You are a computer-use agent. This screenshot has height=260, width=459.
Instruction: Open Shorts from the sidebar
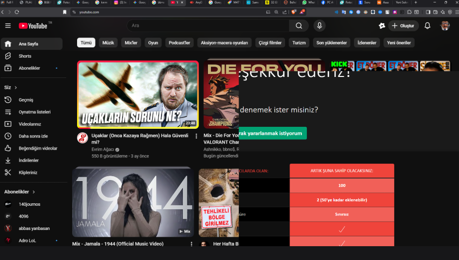32,56
